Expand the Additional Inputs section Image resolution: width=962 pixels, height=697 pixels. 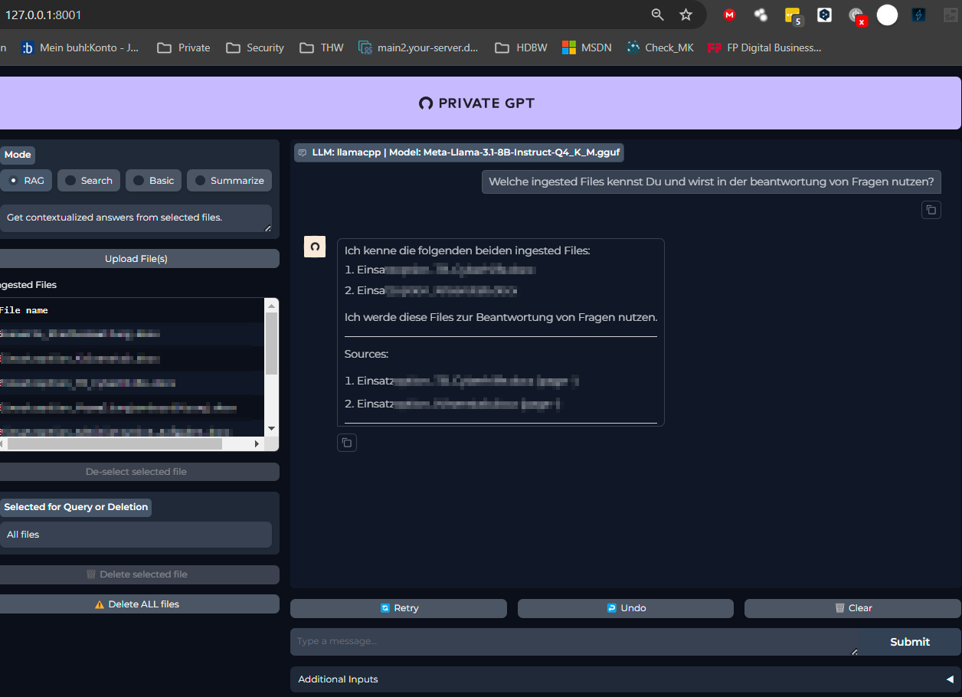[625, 679]
